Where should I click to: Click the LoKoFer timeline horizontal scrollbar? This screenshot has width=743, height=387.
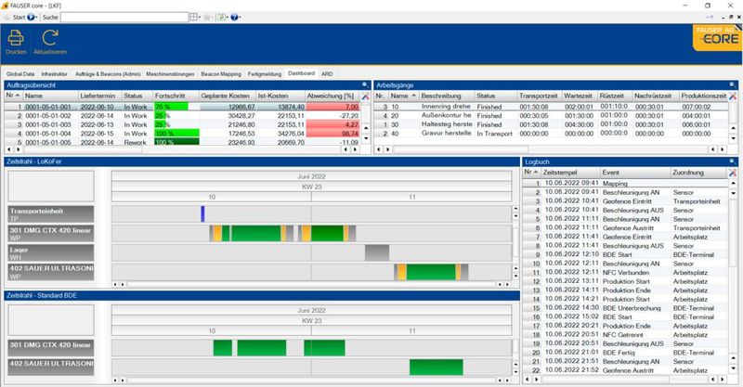tap(311, 284)
